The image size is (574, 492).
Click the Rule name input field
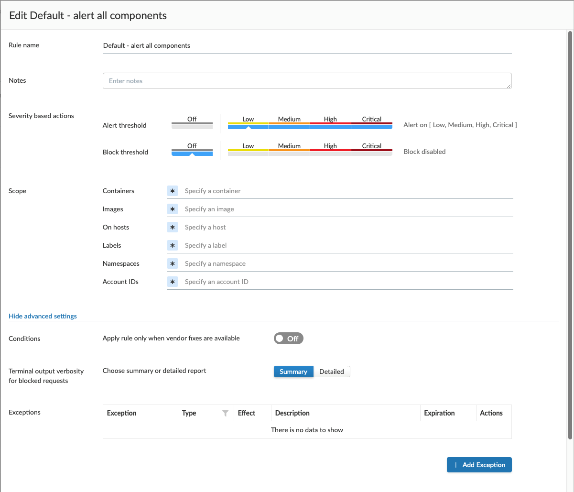307,46
